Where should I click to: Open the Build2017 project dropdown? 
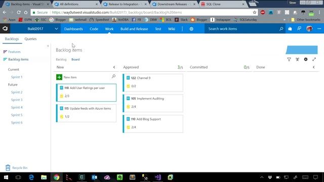pyautogui.click(x=56, y=29)
